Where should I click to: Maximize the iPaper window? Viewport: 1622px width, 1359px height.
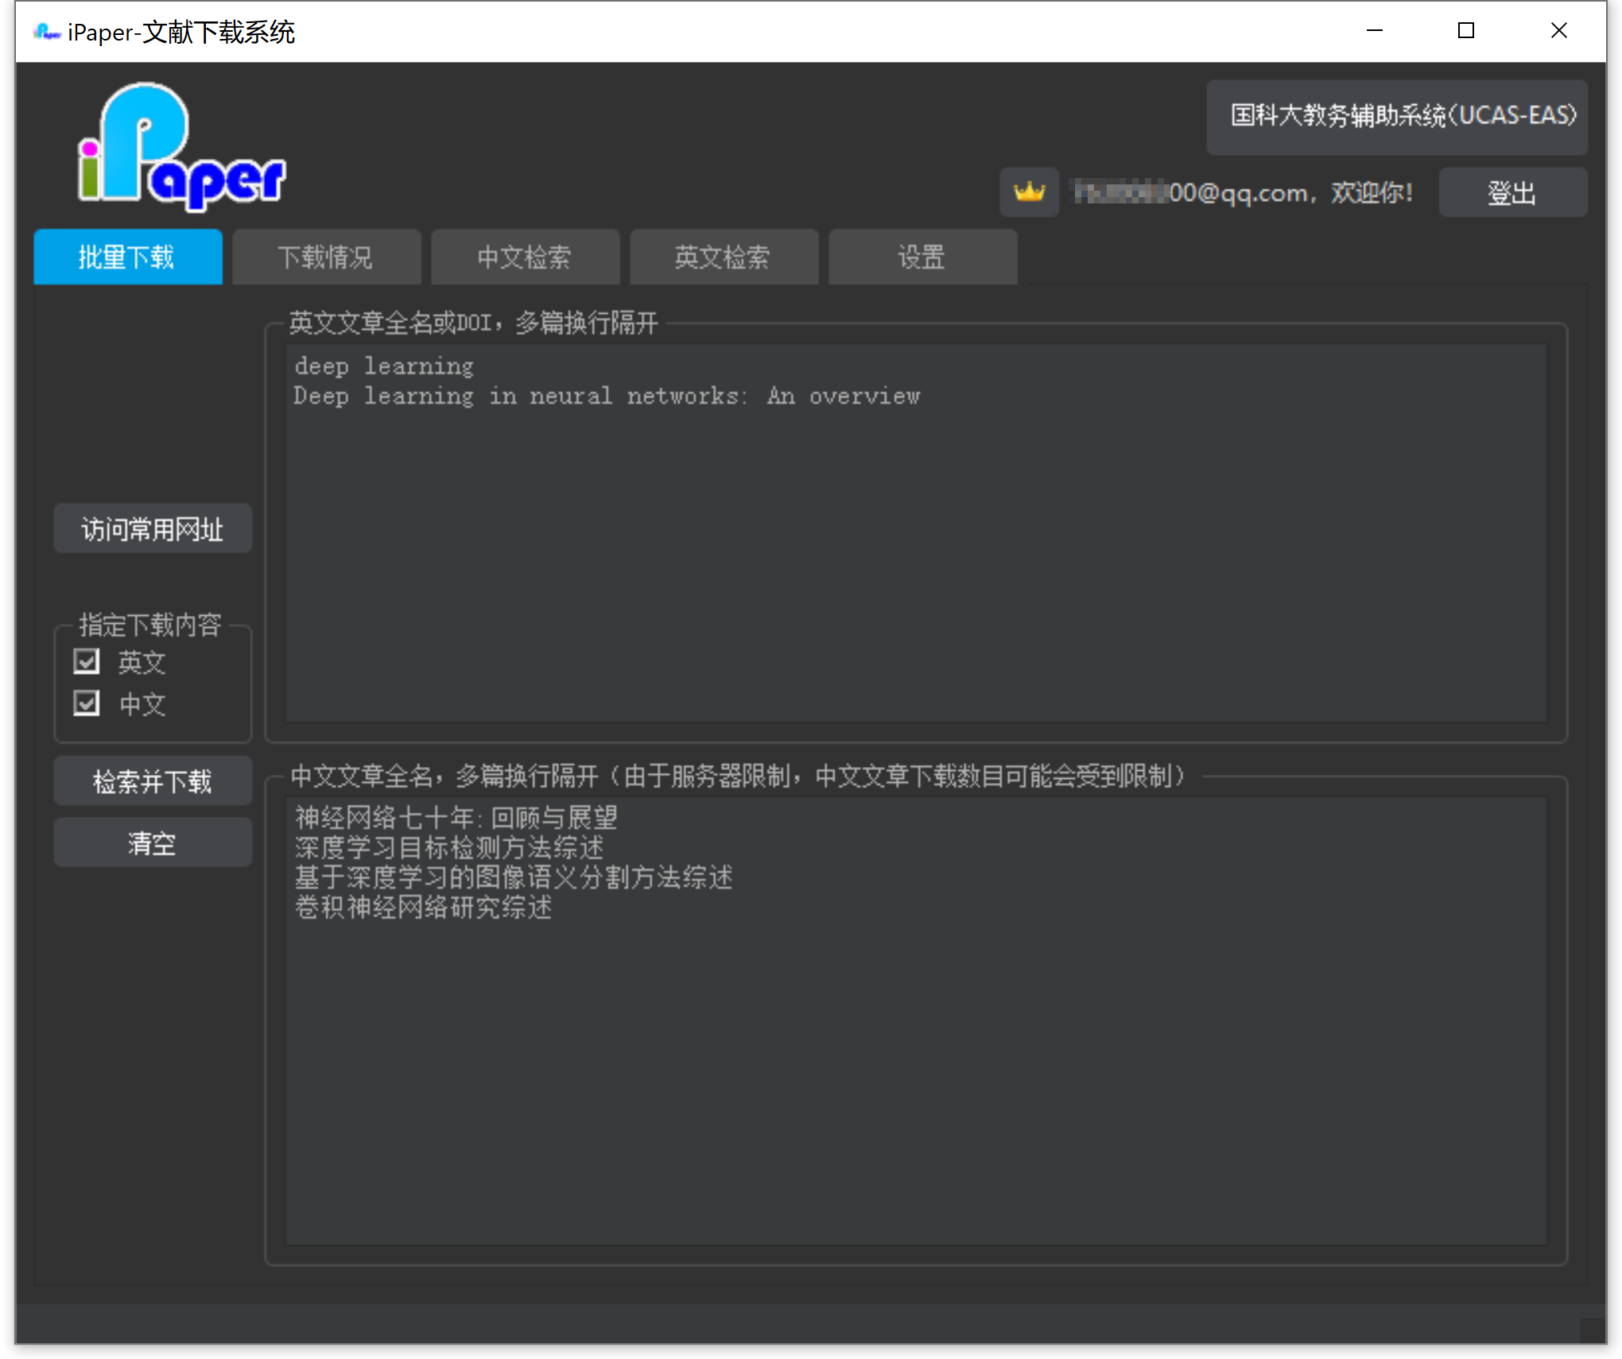point(1466,31)
